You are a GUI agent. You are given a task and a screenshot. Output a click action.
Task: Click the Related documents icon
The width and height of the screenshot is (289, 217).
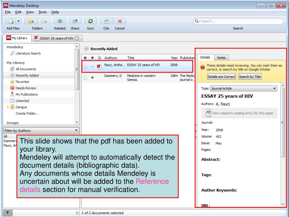(60, 21)
